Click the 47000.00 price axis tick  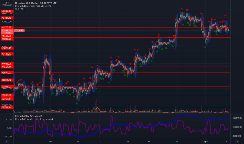click(x=7, y=22)
